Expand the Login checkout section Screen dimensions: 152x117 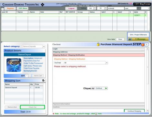[x=98, y=49]
